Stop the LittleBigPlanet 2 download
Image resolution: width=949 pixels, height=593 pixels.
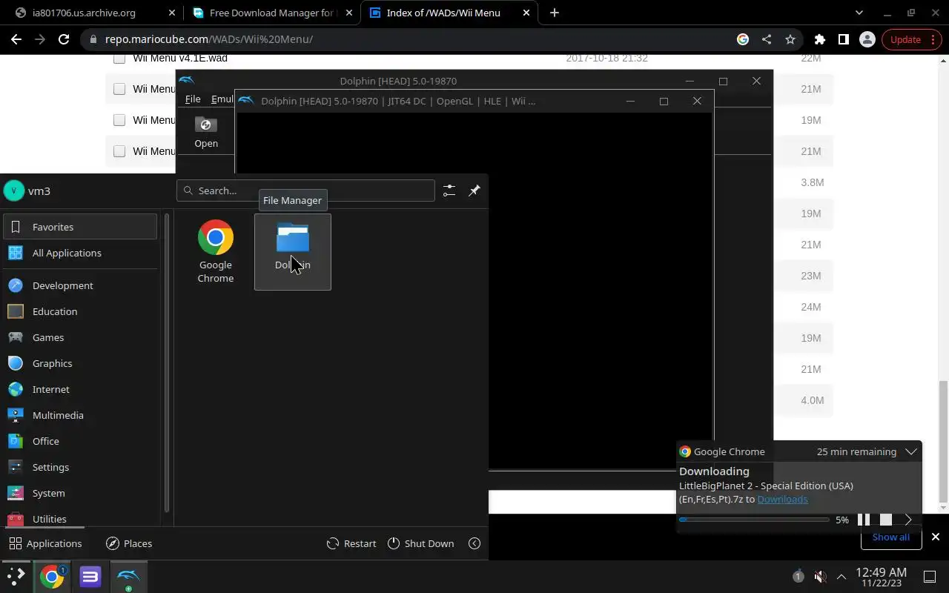[x=886, y=520]
